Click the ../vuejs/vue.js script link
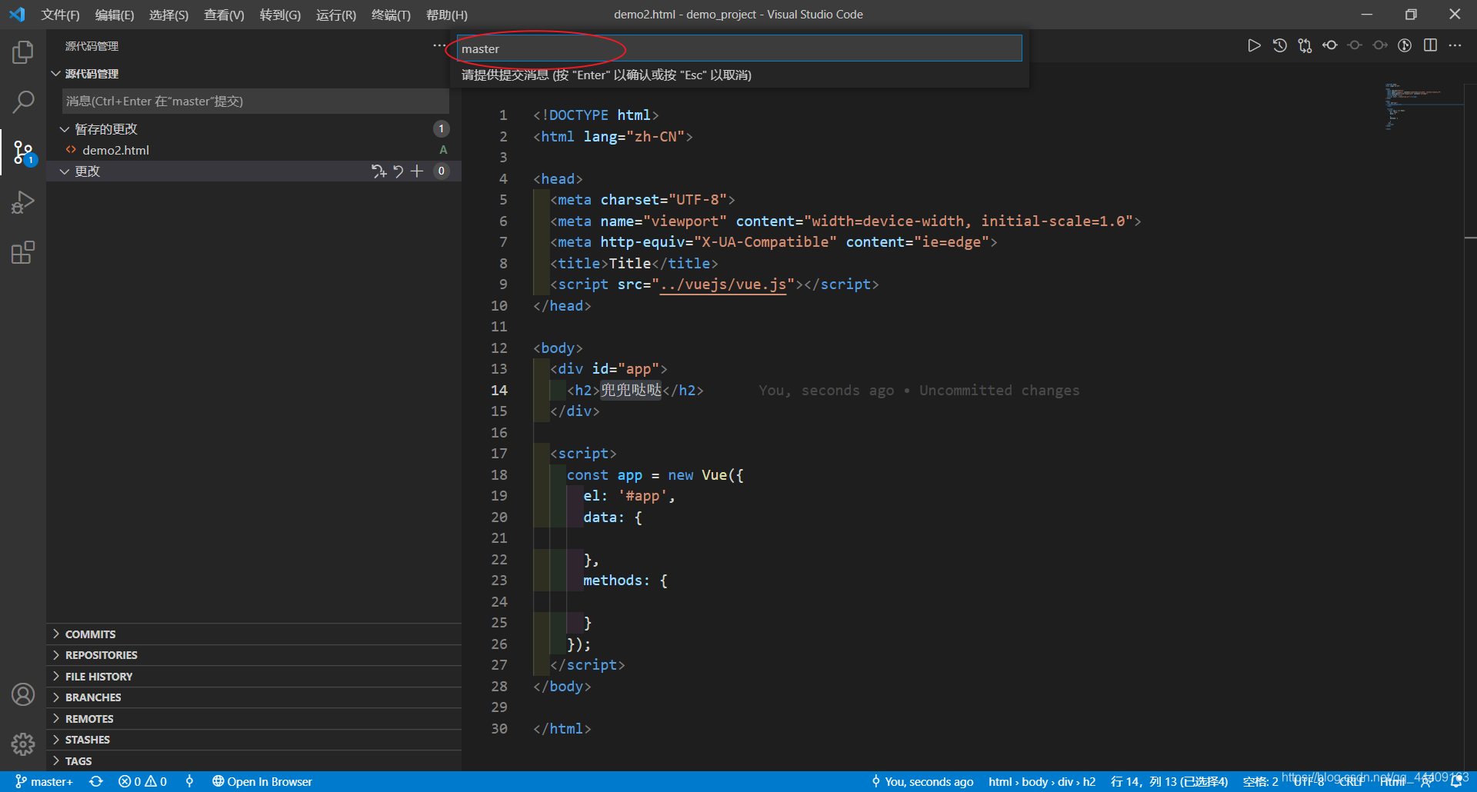This screenshot has height=792, width=1477. click(723, 285)
